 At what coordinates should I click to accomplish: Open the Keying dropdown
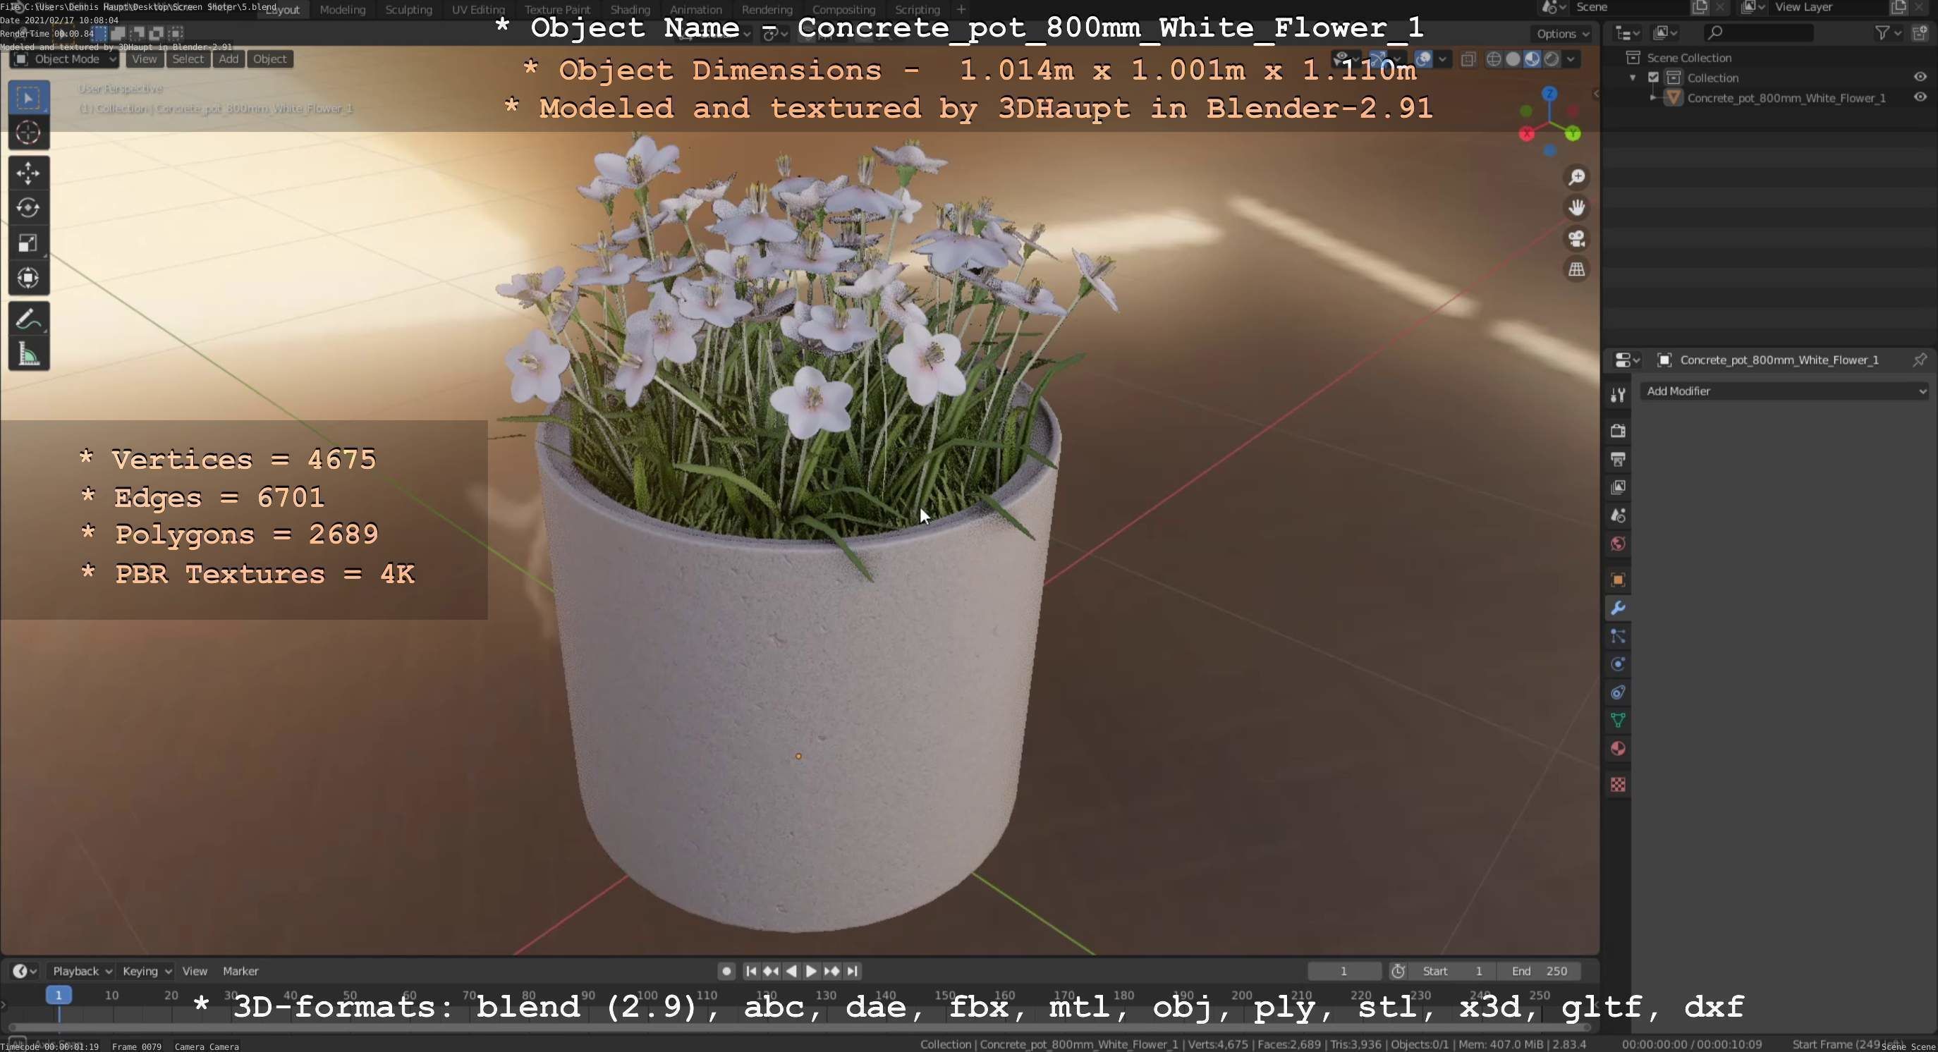pos(146,971)
